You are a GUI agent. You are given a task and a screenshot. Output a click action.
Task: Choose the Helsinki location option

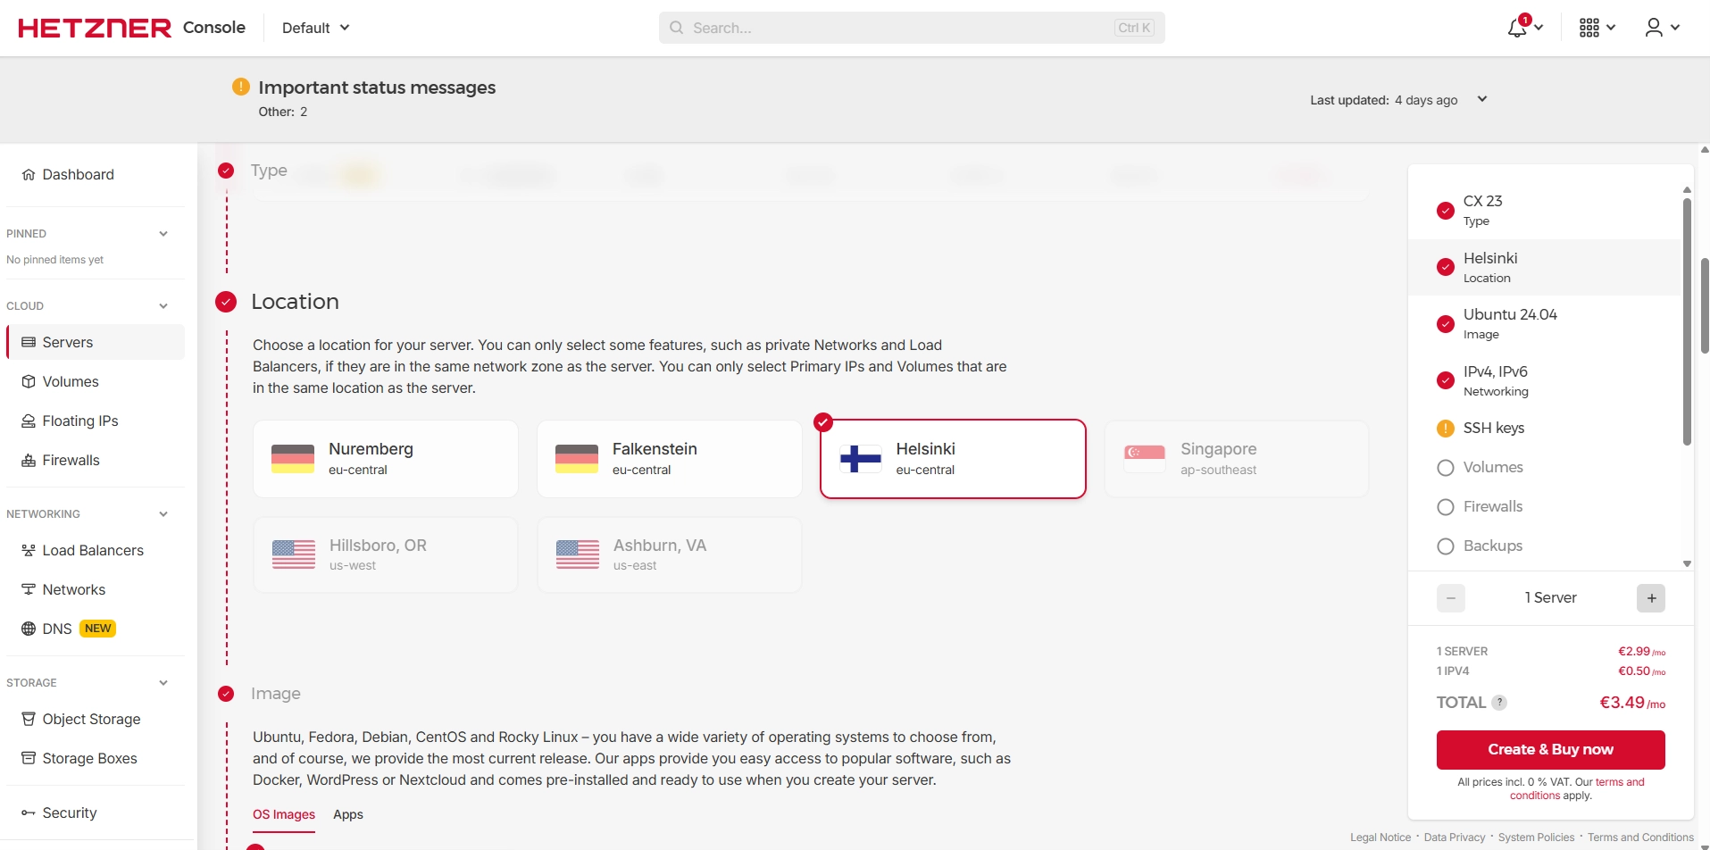coord(953,459)
